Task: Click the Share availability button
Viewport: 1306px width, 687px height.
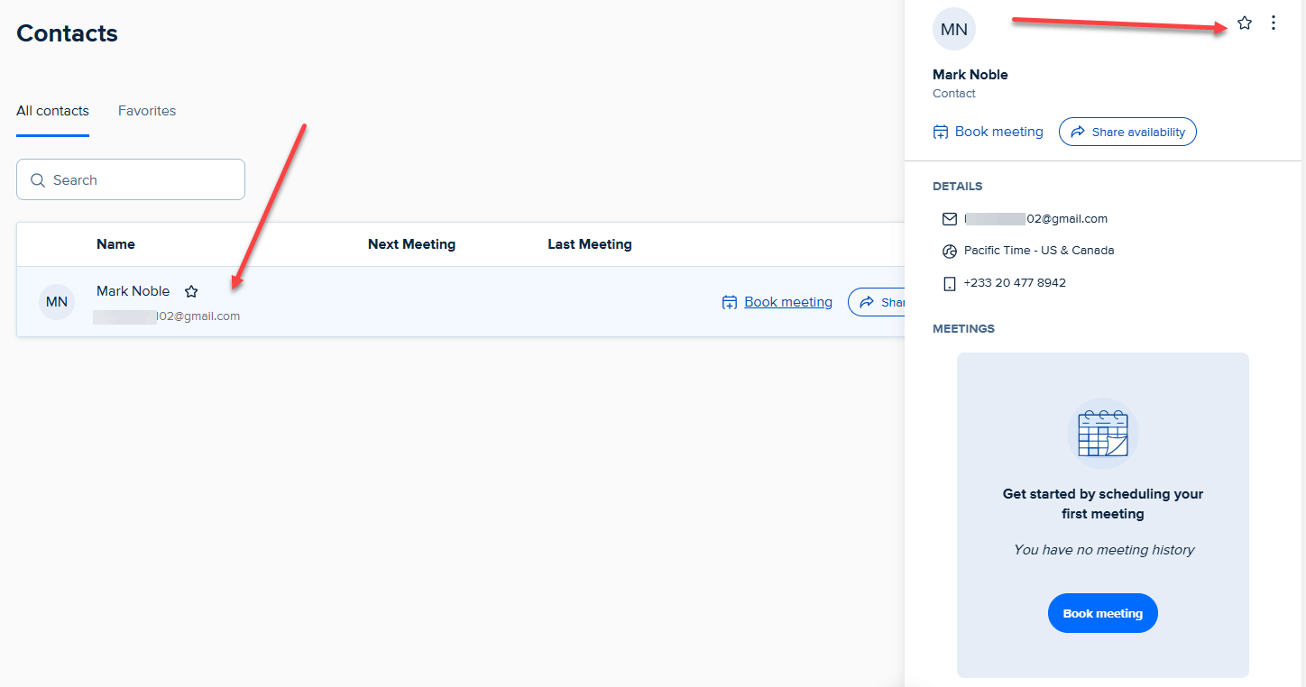Action: pyautogui.click(x=1127, y=132)
